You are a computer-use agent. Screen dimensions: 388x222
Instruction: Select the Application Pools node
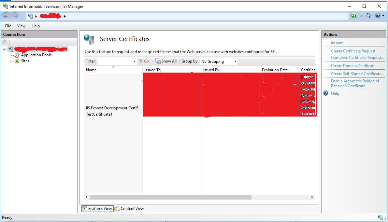(36, 55)
